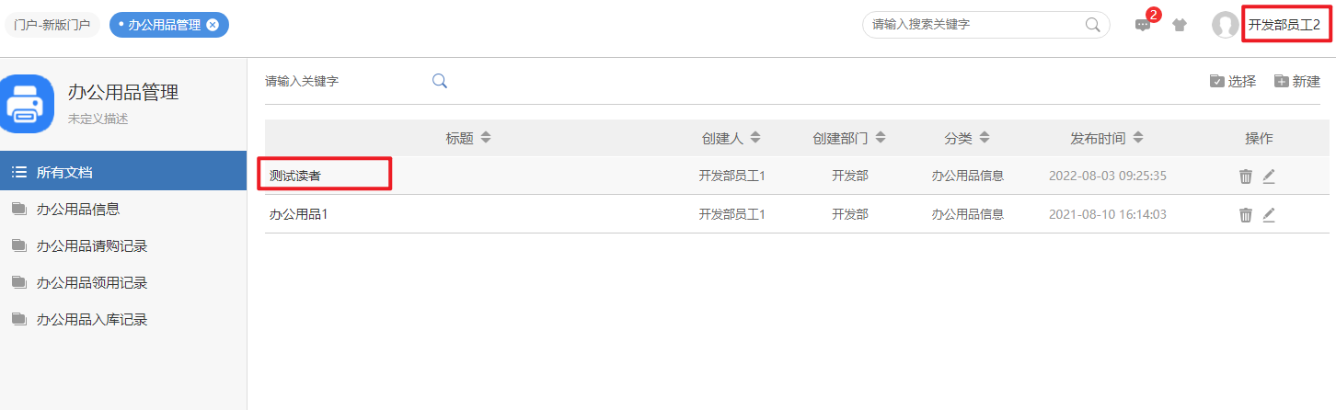Image resolution: width=1336 pixels, height=410 pixels.
Task: Delete the 测试读者 document row
Action: coord(1246,177)
